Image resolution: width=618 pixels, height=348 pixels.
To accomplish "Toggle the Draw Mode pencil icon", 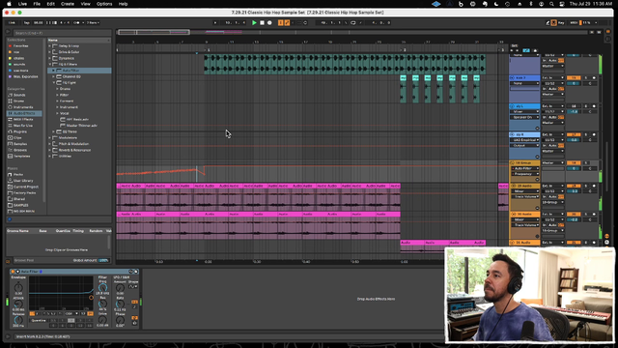I will coord(548,23).
